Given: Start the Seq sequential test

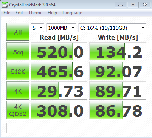Looking at the screenshot, I should (x=18, y=51).
